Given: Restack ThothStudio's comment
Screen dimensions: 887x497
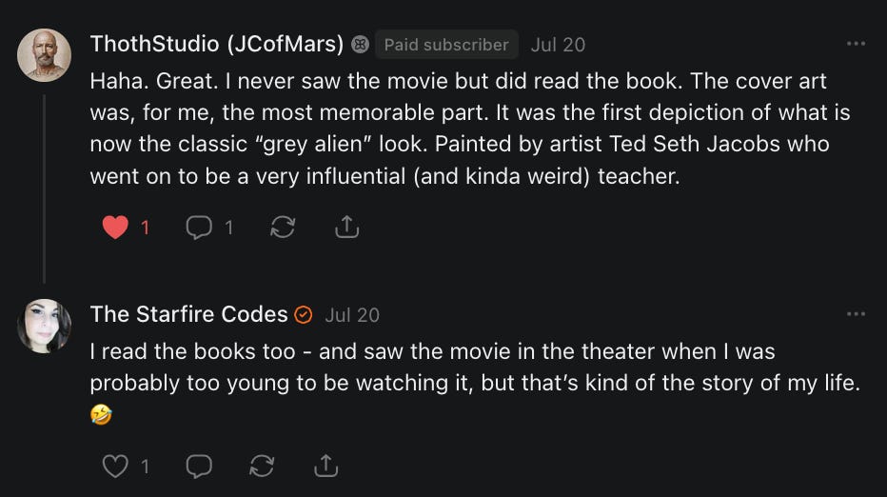Looking at the screenshot, I should pyautogui.click(x=283, y=228).
